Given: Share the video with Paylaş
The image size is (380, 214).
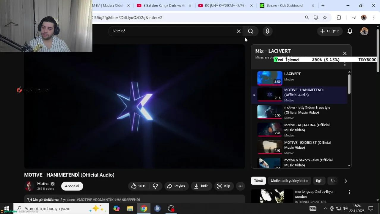Looking at the screenshot, I should pyautogui.click(x=176, y=186).
